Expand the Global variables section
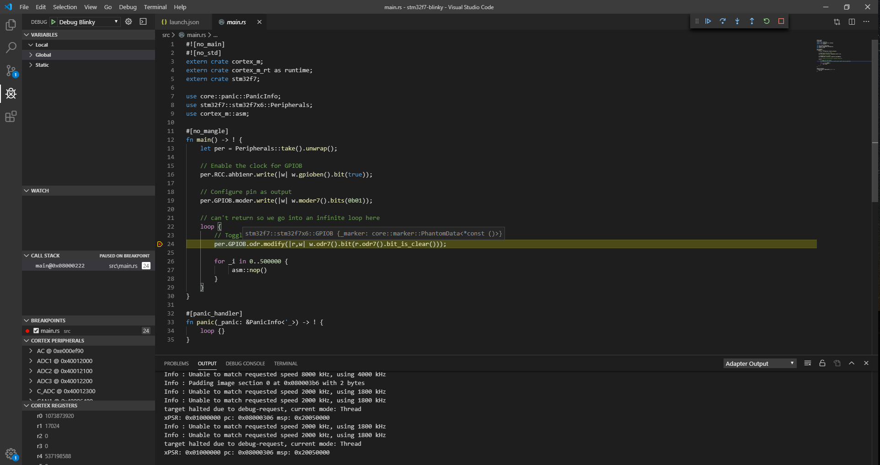Viewport: 880px width, 465px height. [x=43, y=54]
